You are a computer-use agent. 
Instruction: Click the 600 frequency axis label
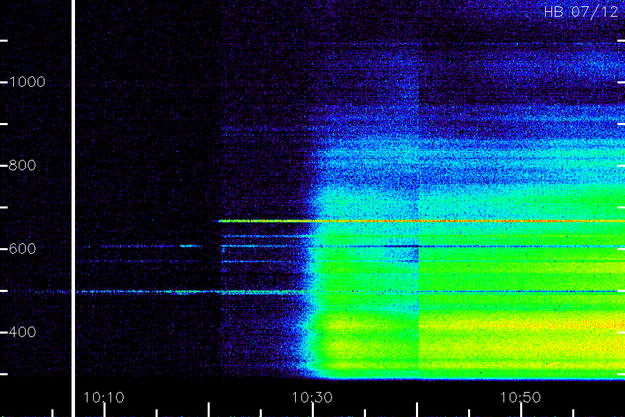click(22, 249)
